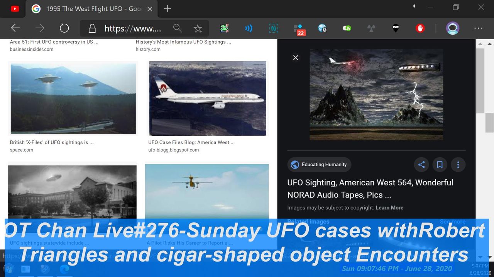The width and height of the screenshot is (494, 277).
Task: Share the previewed UFO image
Action: tap(421, 165)
